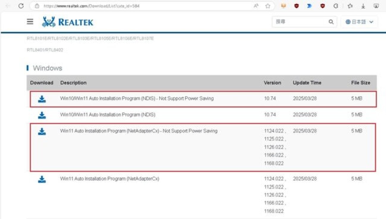Click inside the site search field
386x219 pixels.
(300, 22)
